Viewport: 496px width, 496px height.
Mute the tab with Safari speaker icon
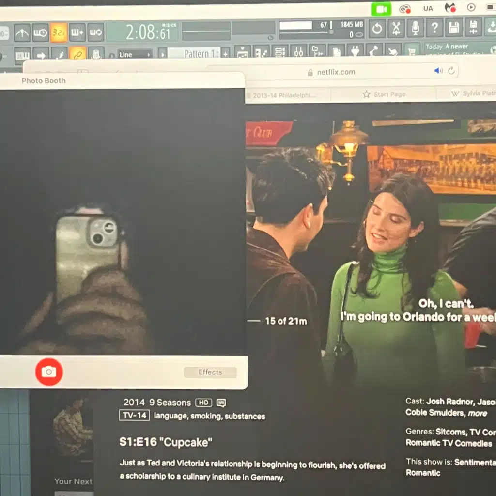[438, 71]
